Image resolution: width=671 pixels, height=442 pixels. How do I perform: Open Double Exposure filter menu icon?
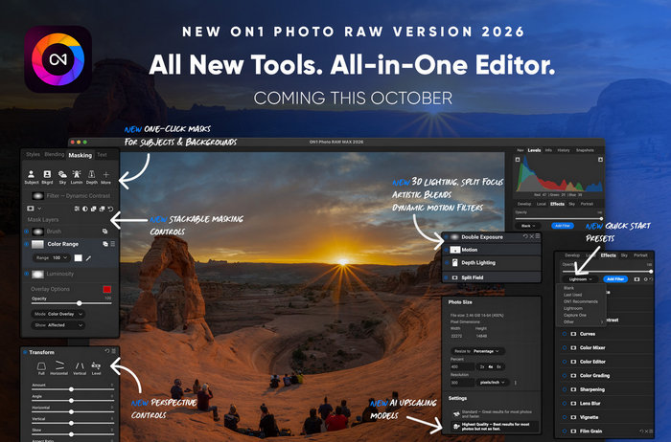538,236
